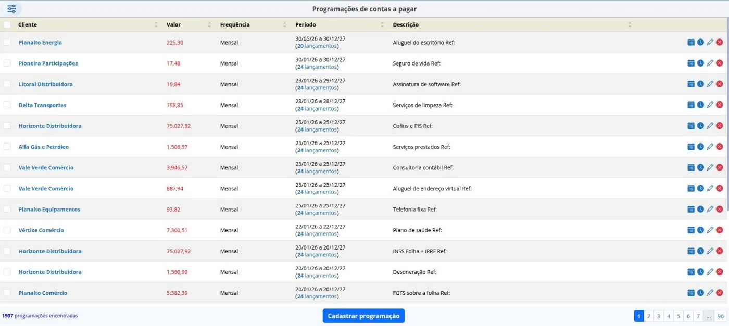Click the pagination ellipsis button
The height and width of the screenshot is (326, 729).
coord(709,316)
